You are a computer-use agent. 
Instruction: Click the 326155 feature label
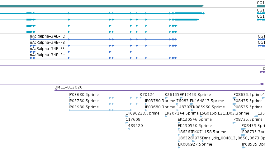[172, 95]
